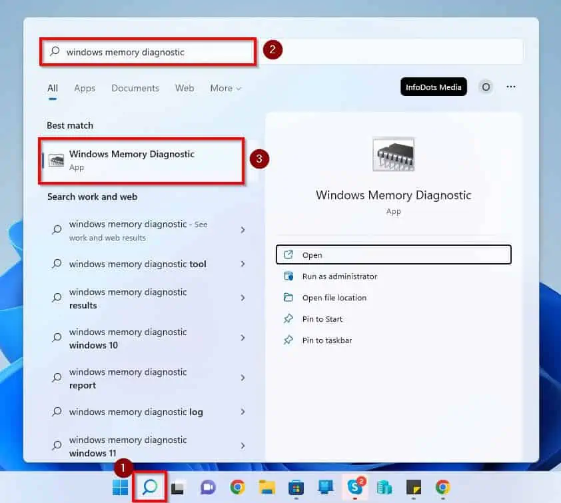Select suggestion 'windows memory diagnostic windows 11'
Screen dimensions: 561x503
[x=148, y=446]
